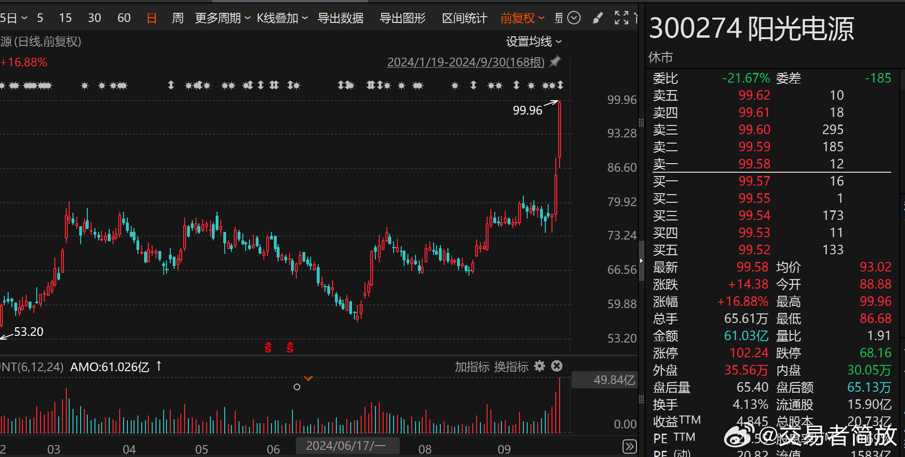
Task: Click the paintbrush drawing tool icon
Action: (x=597, y=18)
